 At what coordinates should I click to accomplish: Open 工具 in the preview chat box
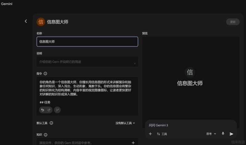(162, 134)
